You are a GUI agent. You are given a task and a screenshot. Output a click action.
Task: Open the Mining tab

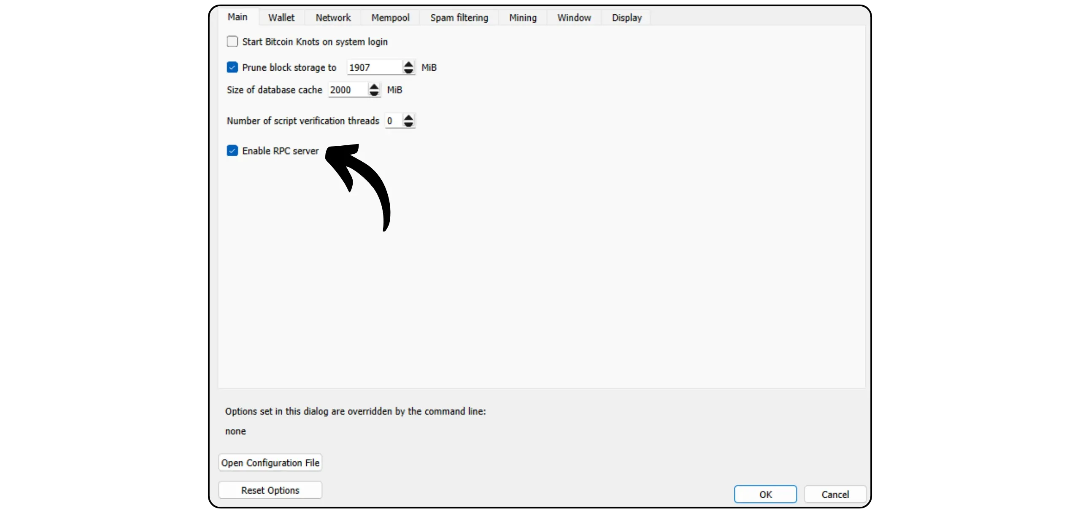coord(523,18)
